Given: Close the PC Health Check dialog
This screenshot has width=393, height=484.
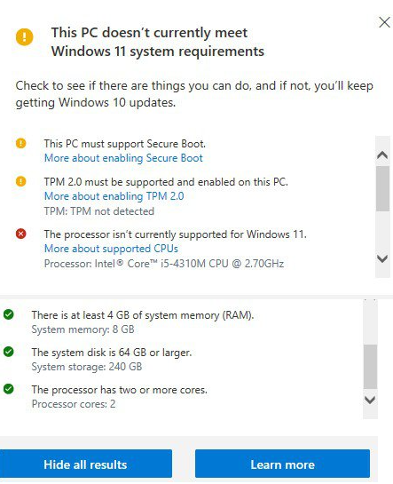Looking at the screenshot, I should pyautogui.click(x=384, y=22).
